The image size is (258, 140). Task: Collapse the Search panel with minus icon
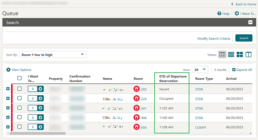click(x=250, y=22)
